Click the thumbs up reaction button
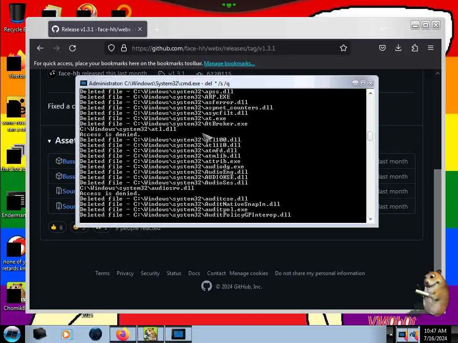 point(57,227)
